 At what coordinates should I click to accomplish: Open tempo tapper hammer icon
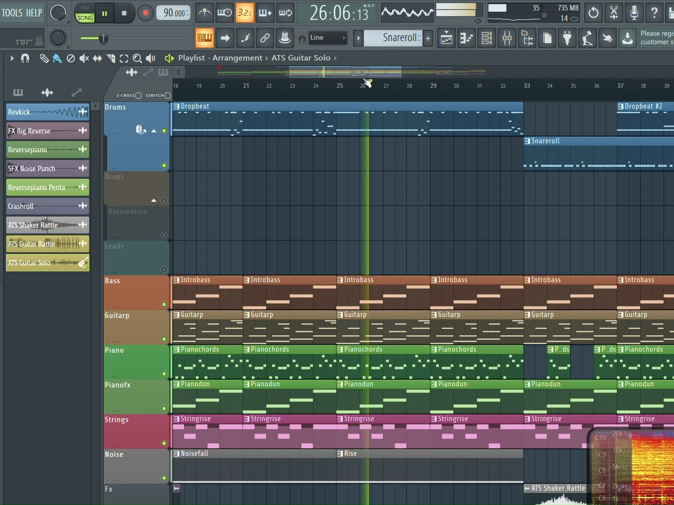(x=587, y=38)
